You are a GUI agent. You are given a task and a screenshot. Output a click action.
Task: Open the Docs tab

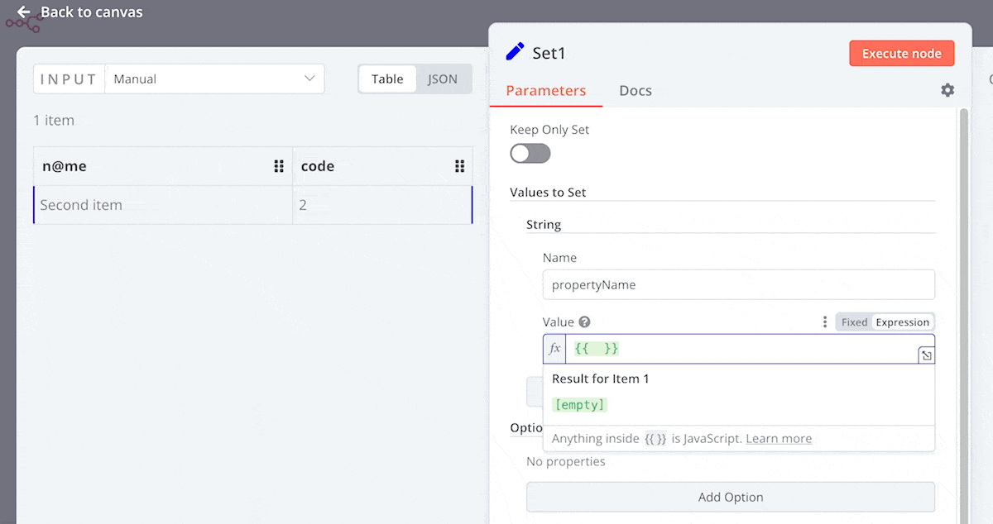pos(635,91)
